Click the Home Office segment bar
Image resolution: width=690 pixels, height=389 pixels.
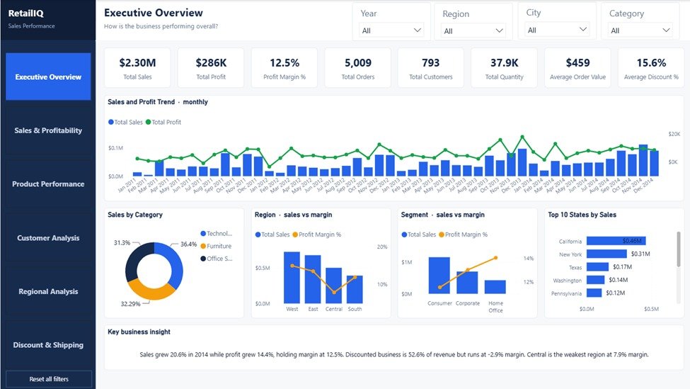[495, 287]
